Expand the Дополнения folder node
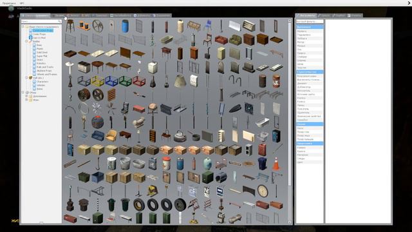412x232 pixels. click(26, 96)
